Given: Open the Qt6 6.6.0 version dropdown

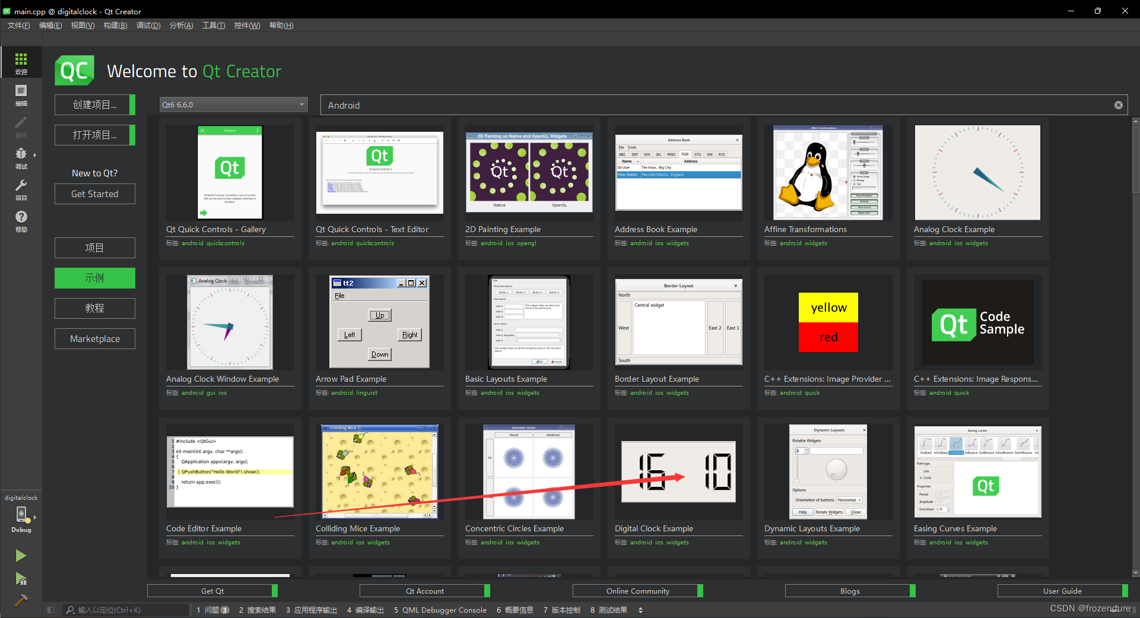Looking at the screenshot, I should coord(233,104).
